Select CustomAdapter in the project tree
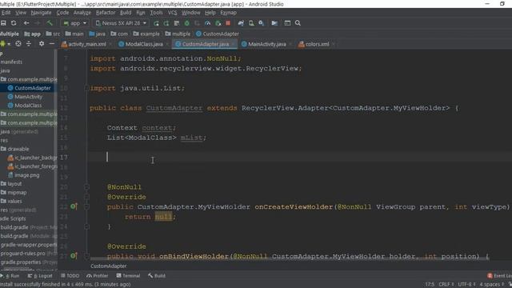The image size is (512, 288). click(x=29, y=88)
